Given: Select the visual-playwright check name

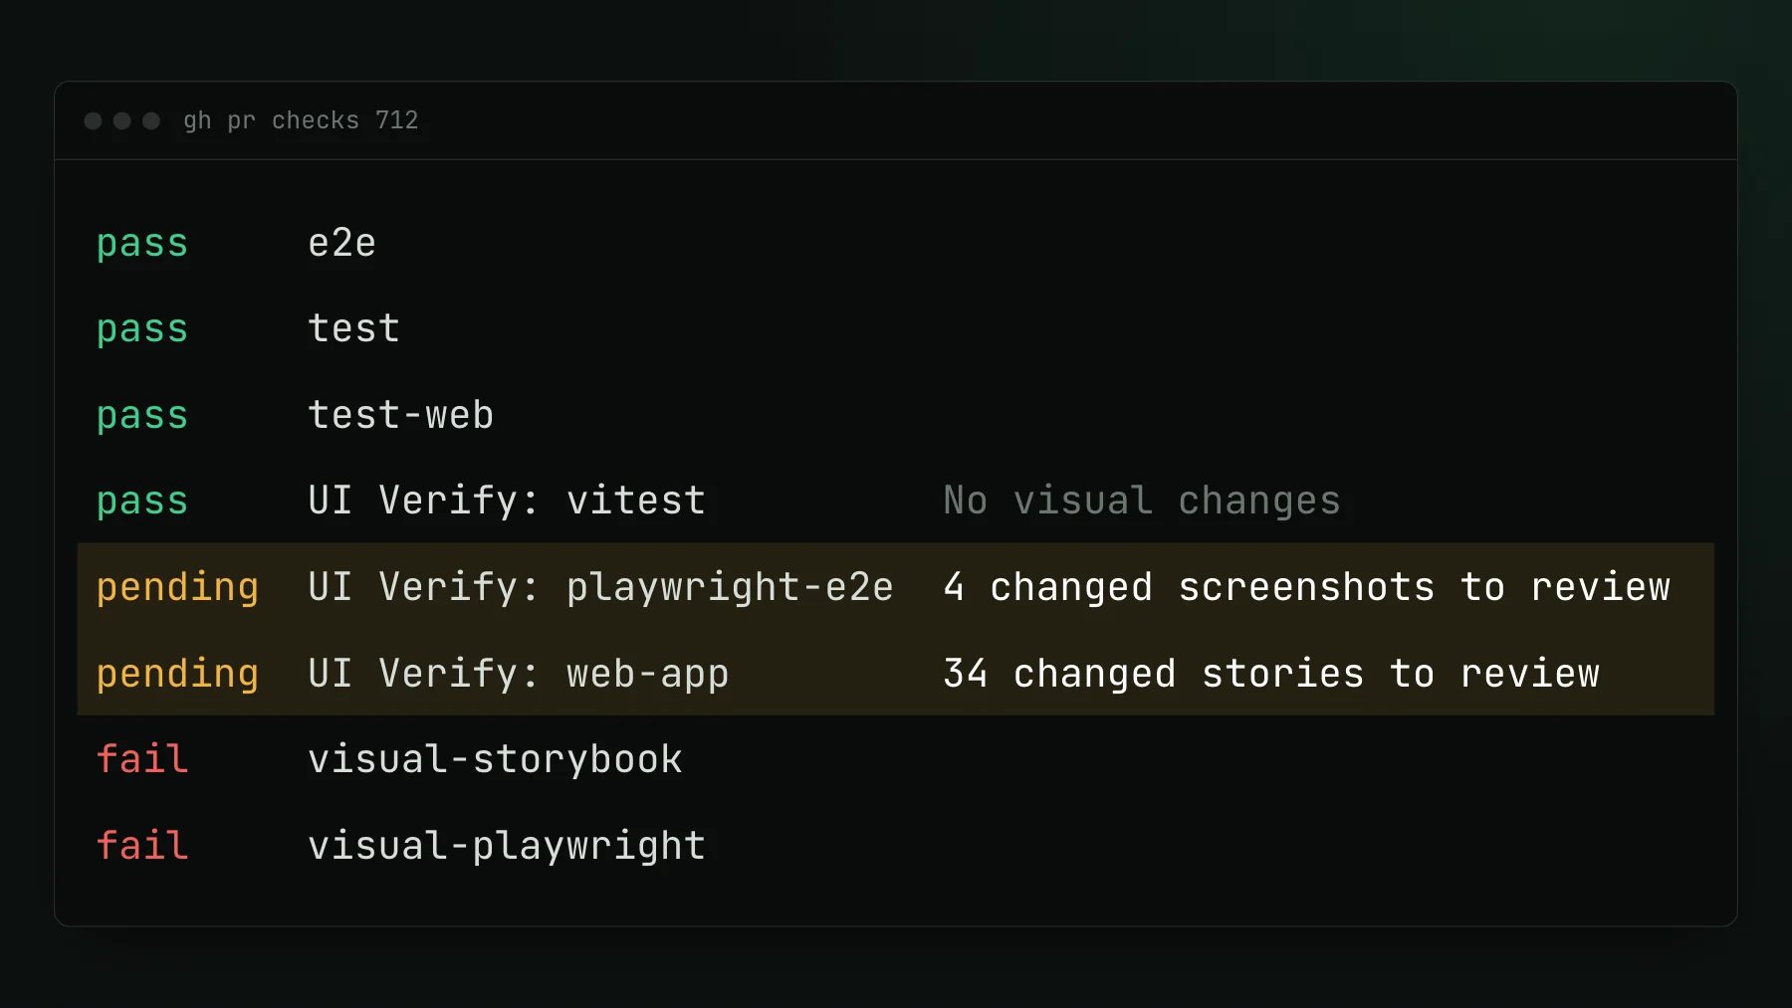Looking at the screenshot, I should pos(507,846).
